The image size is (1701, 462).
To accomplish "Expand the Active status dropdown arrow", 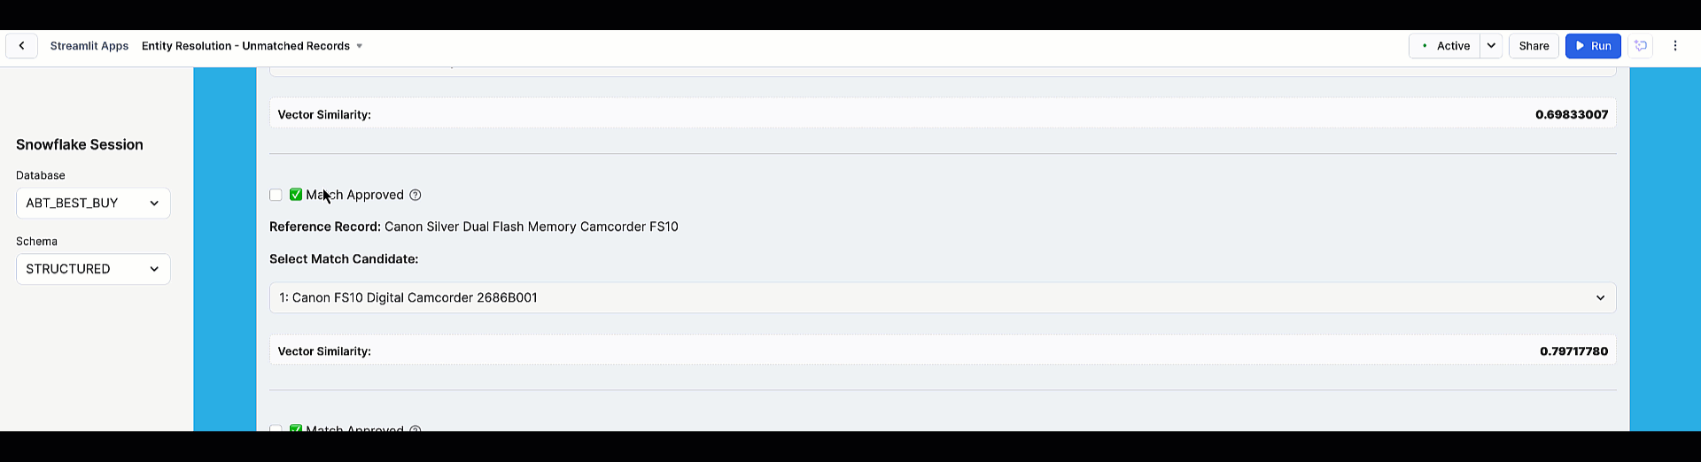I will point(1491,46).
